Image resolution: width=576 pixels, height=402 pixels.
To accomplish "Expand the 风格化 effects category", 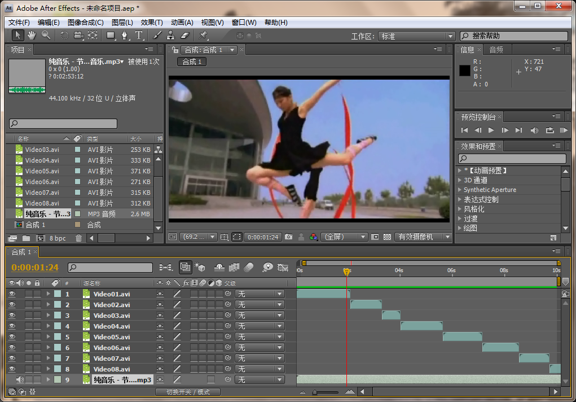I will tap(460, 209).
